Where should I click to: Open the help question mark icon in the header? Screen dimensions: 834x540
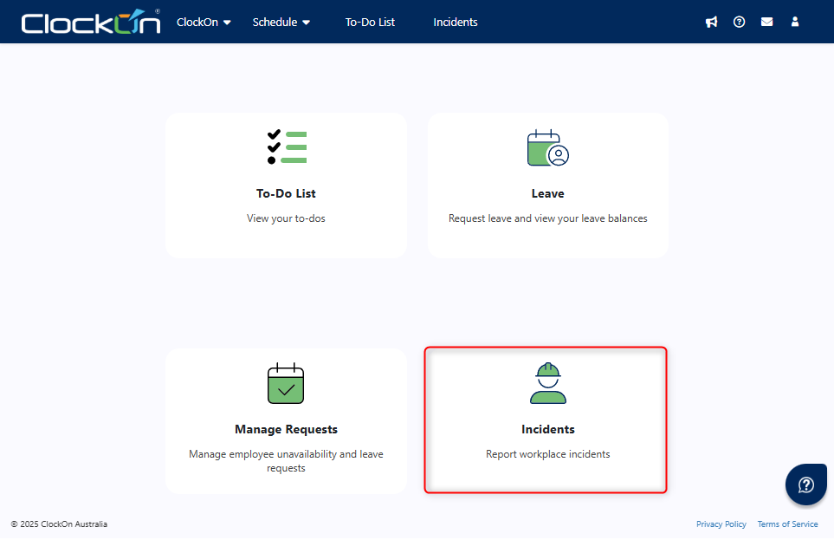click(x=739, y=22)
